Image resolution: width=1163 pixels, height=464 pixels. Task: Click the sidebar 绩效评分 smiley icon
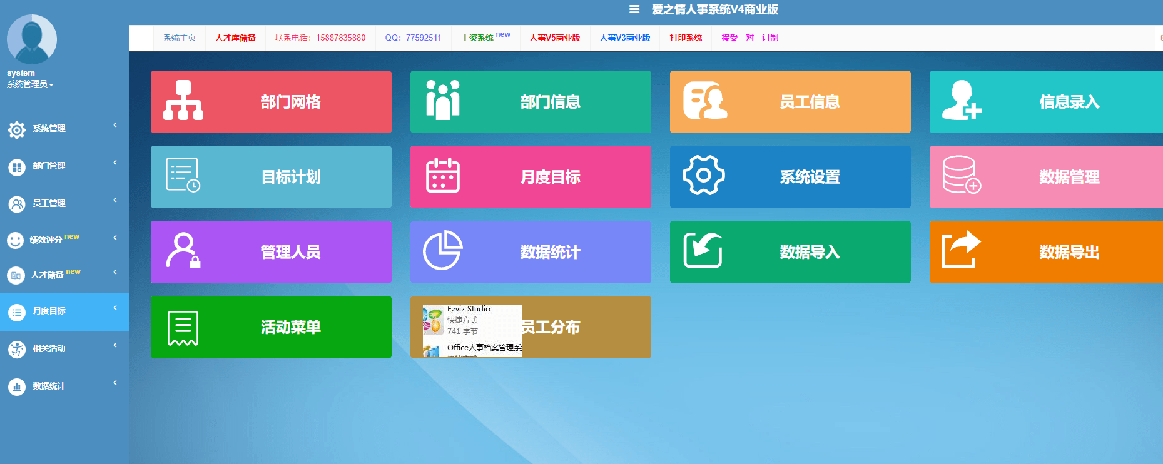point(15,240)
